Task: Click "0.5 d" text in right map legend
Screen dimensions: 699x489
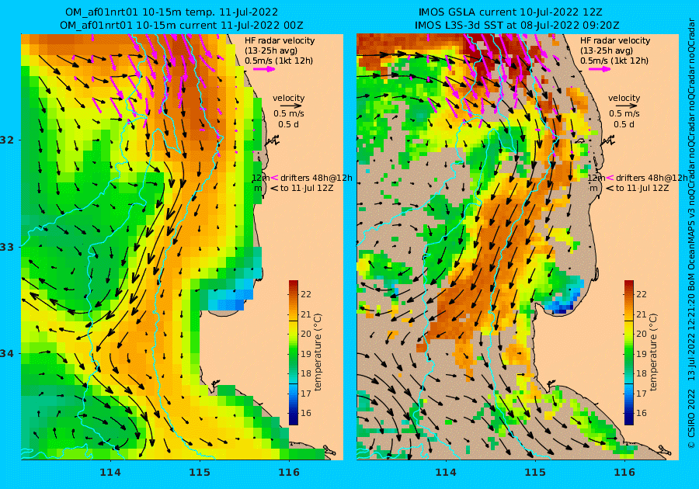Action: coord(624,124)
